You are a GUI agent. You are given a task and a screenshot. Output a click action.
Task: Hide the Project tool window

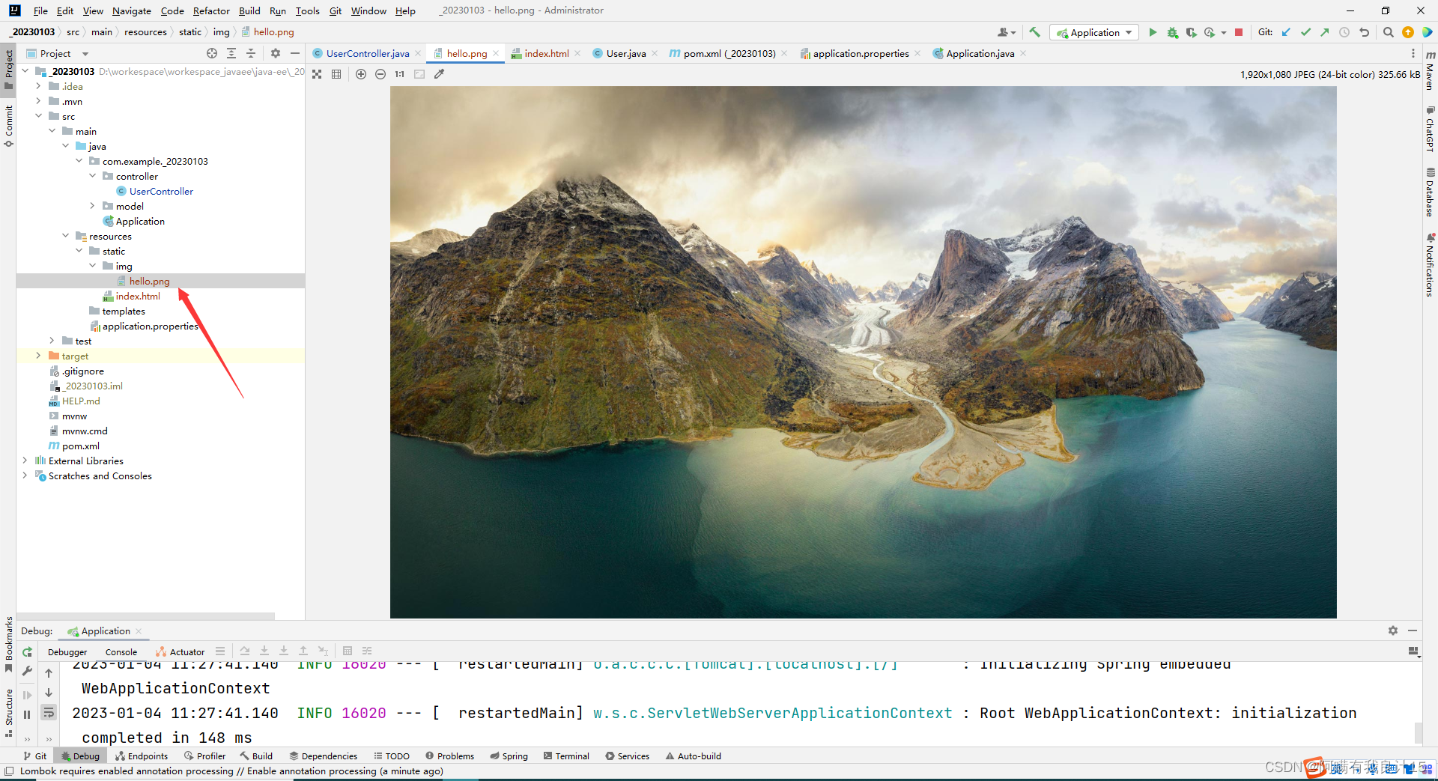coord(294,53)
